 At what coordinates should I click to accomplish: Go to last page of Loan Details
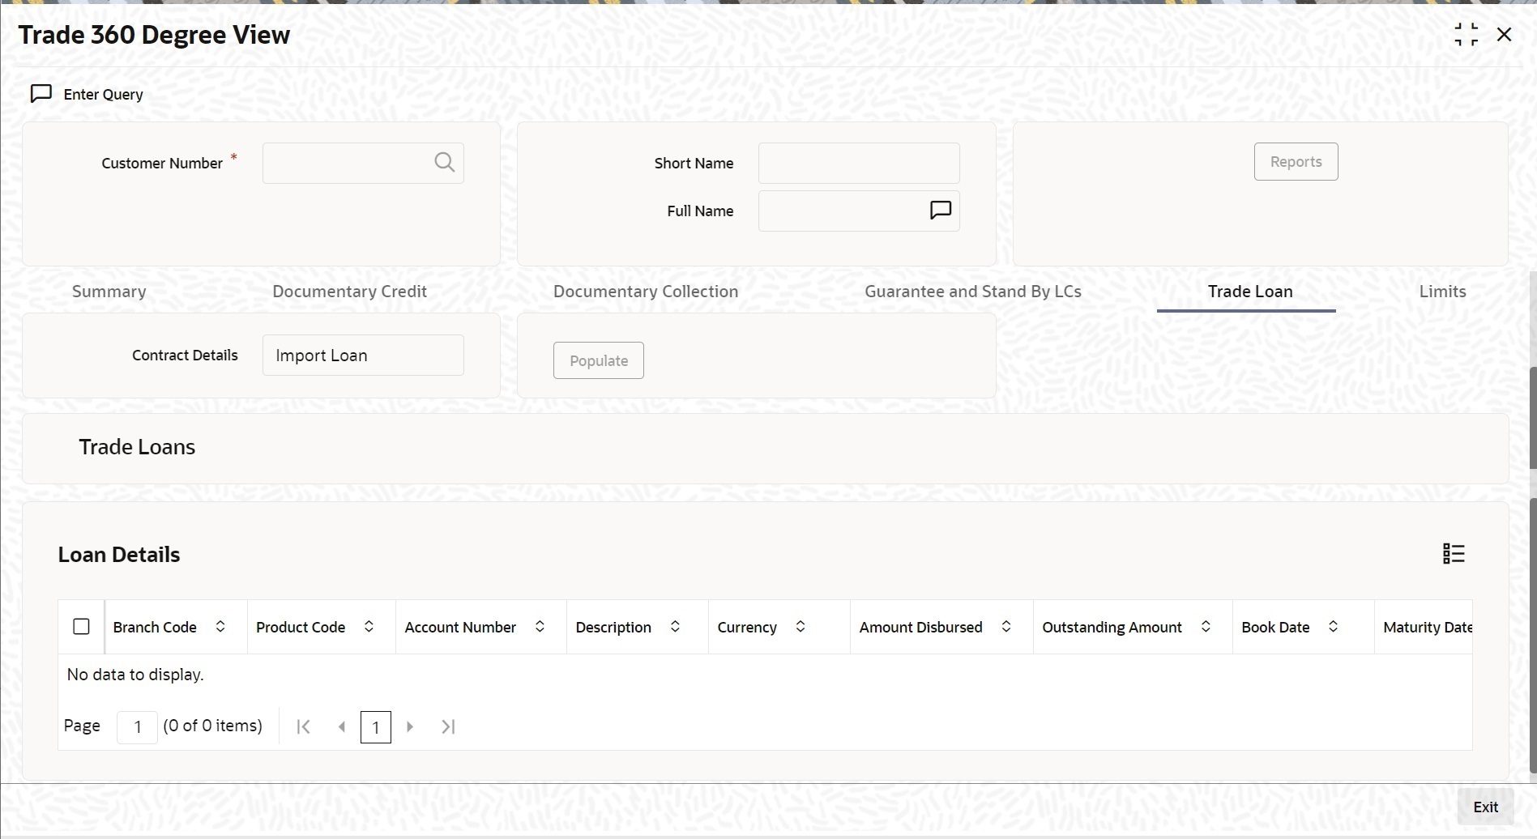(x=448, y=727)
